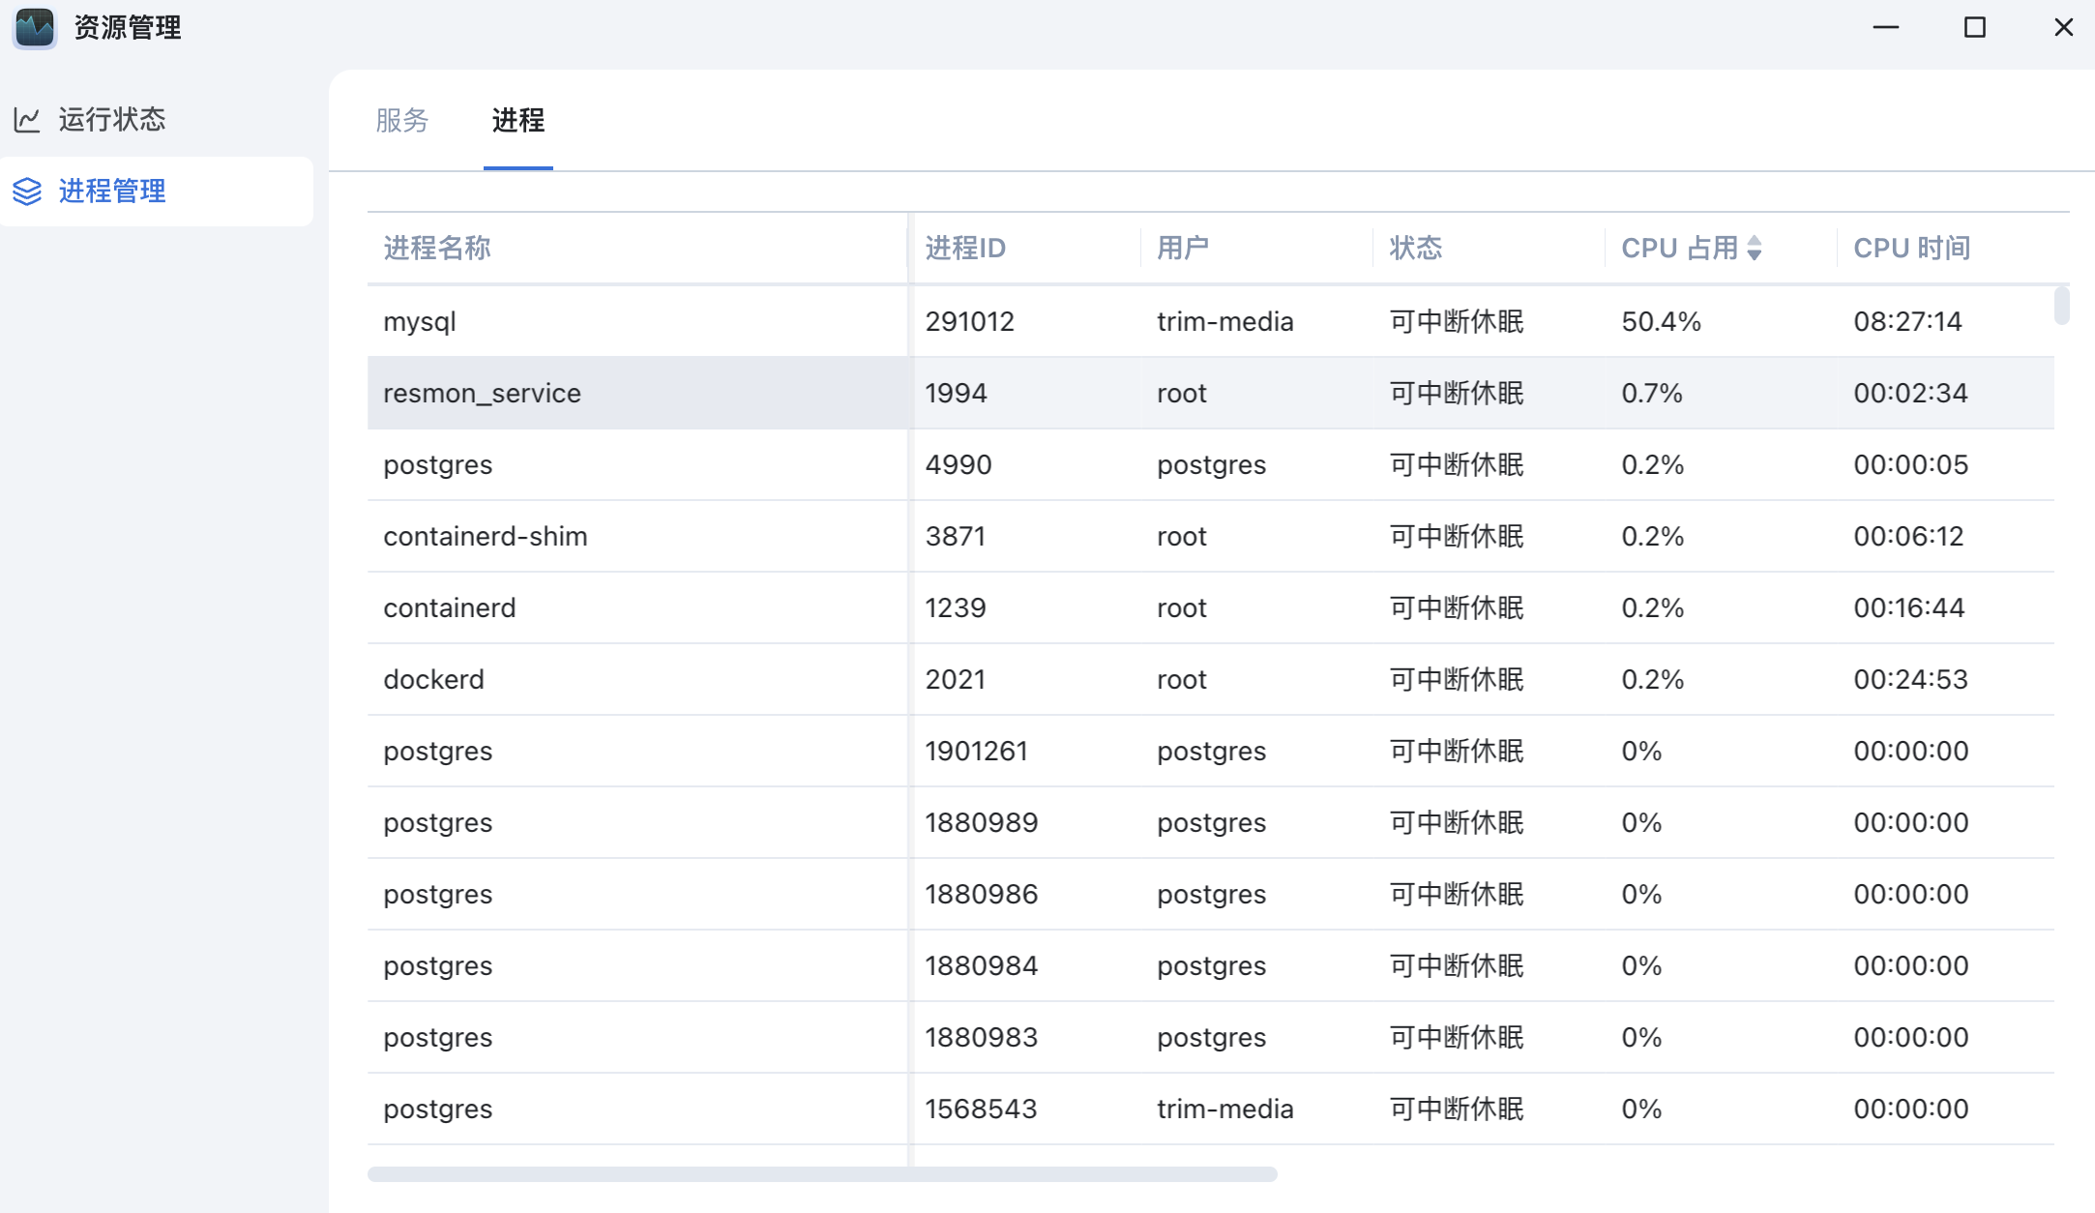This screenshot has height=1213, width=2095.
Task: Sort by 进程ID column header
Action: 965,249
